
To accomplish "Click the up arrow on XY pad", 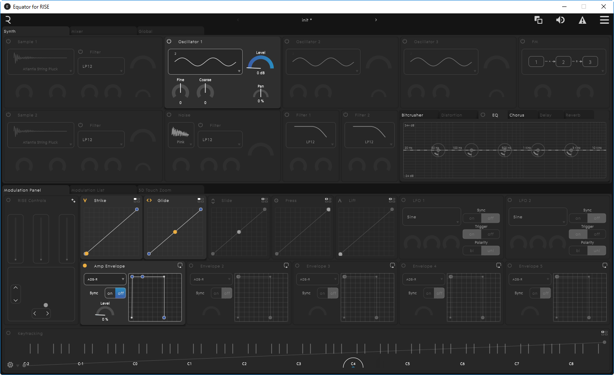I will click(x=16, y=287).
